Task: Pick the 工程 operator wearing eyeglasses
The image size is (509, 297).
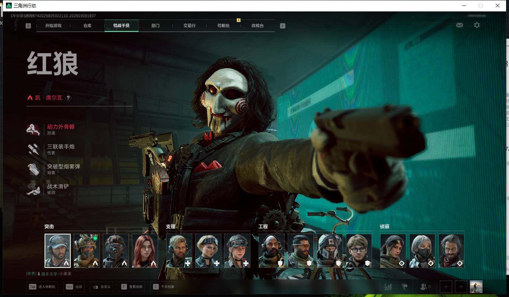Action: coord(359,251)
